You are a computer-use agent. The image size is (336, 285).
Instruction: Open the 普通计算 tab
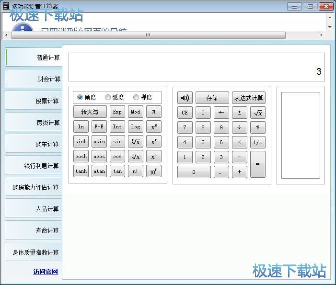coord(34,57)
